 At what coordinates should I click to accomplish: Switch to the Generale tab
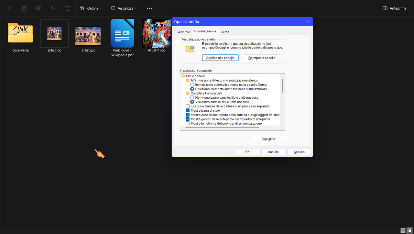pyautogui.click(x=183, y=31)
